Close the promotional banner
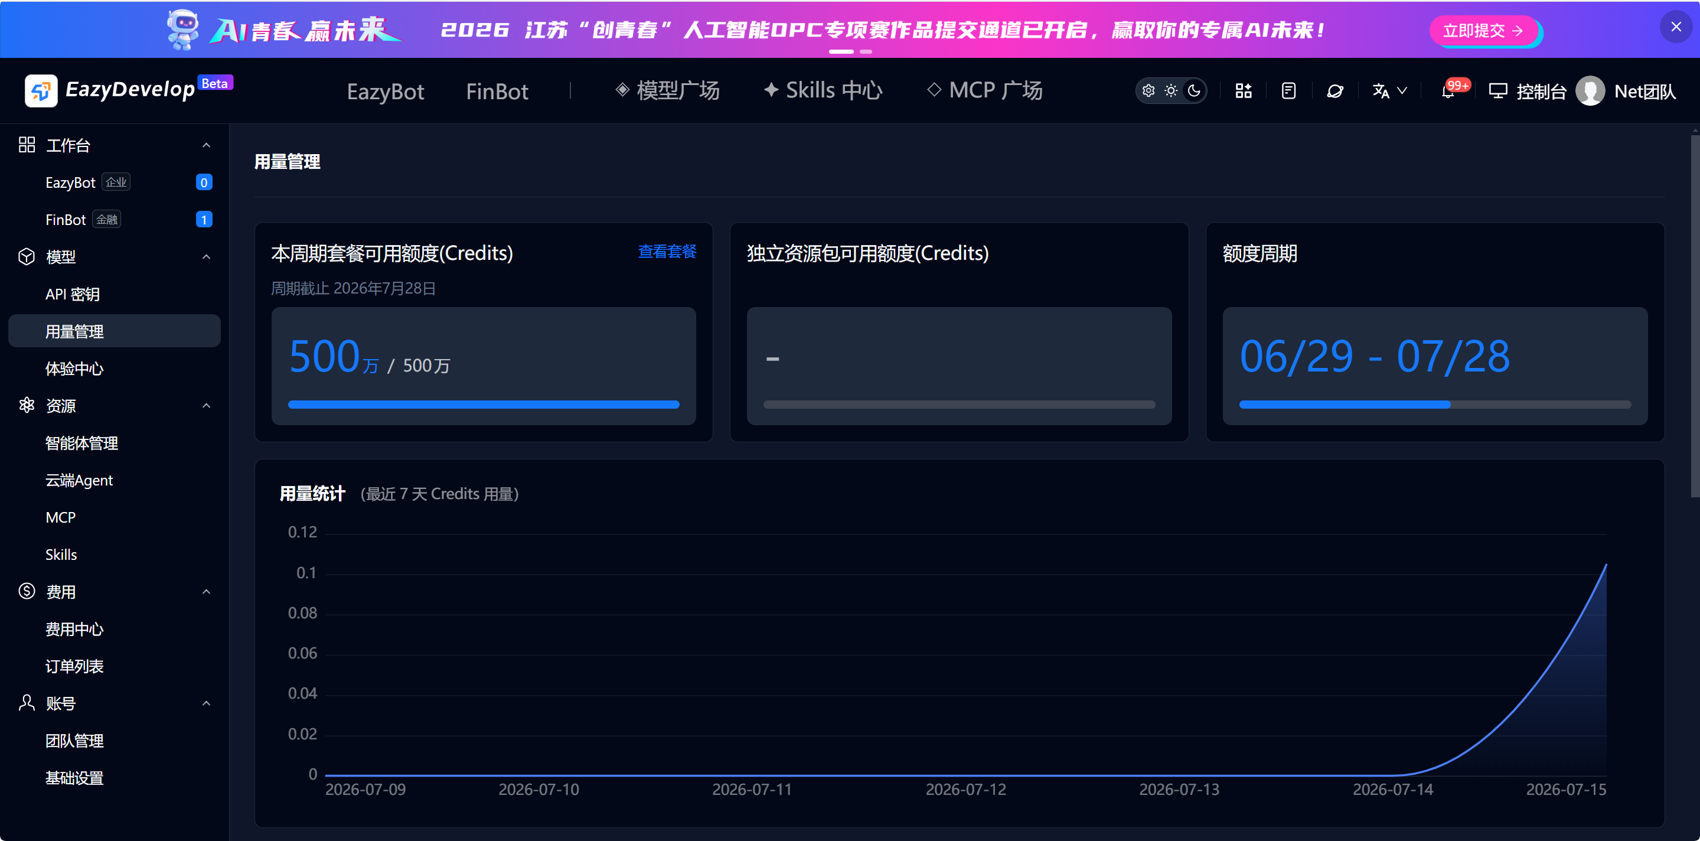 click(1676, 27)
